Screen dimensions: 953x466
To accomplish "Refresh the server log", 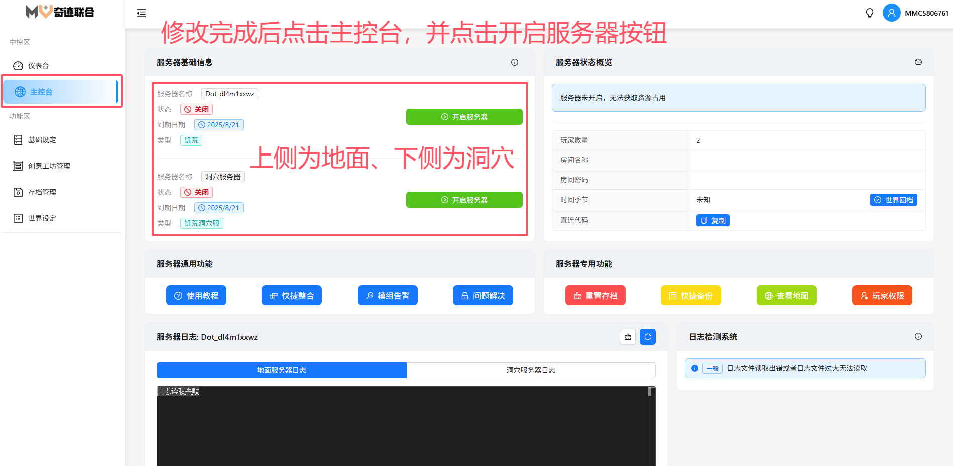I will pos(648,337).
